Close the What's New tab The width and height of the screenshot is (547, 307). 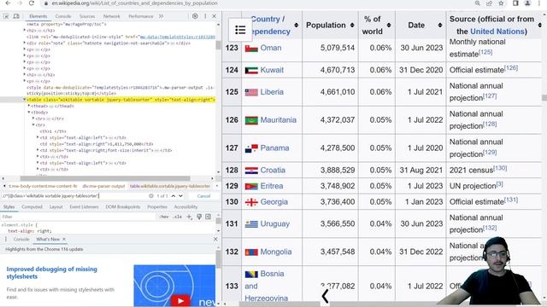[x=64, y=239]
